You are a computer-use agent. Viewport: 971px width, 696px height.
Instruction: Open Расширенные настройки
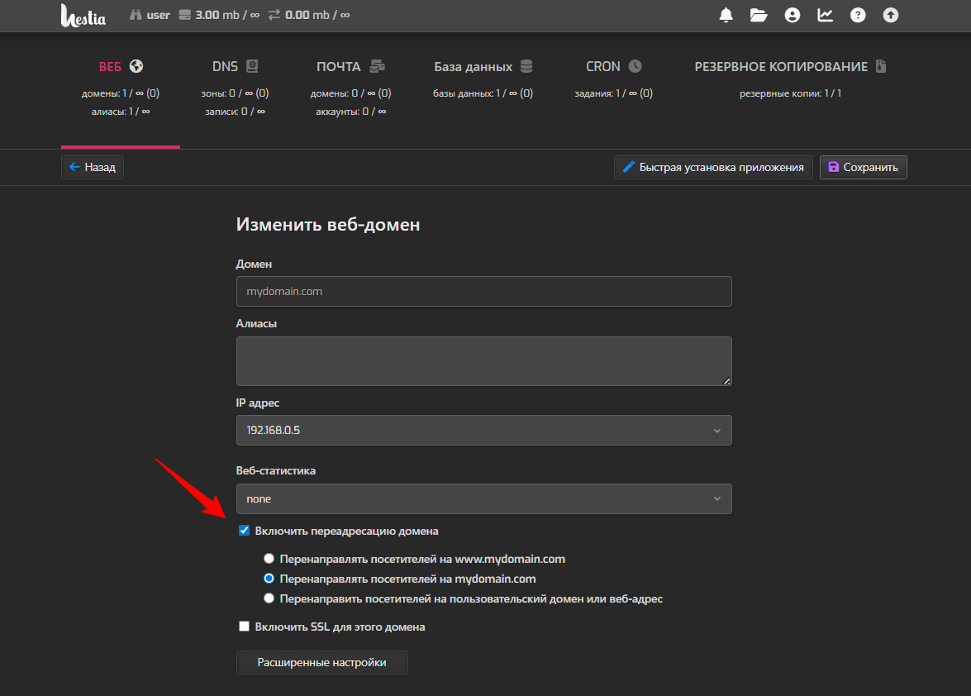(x=322, y=663)
